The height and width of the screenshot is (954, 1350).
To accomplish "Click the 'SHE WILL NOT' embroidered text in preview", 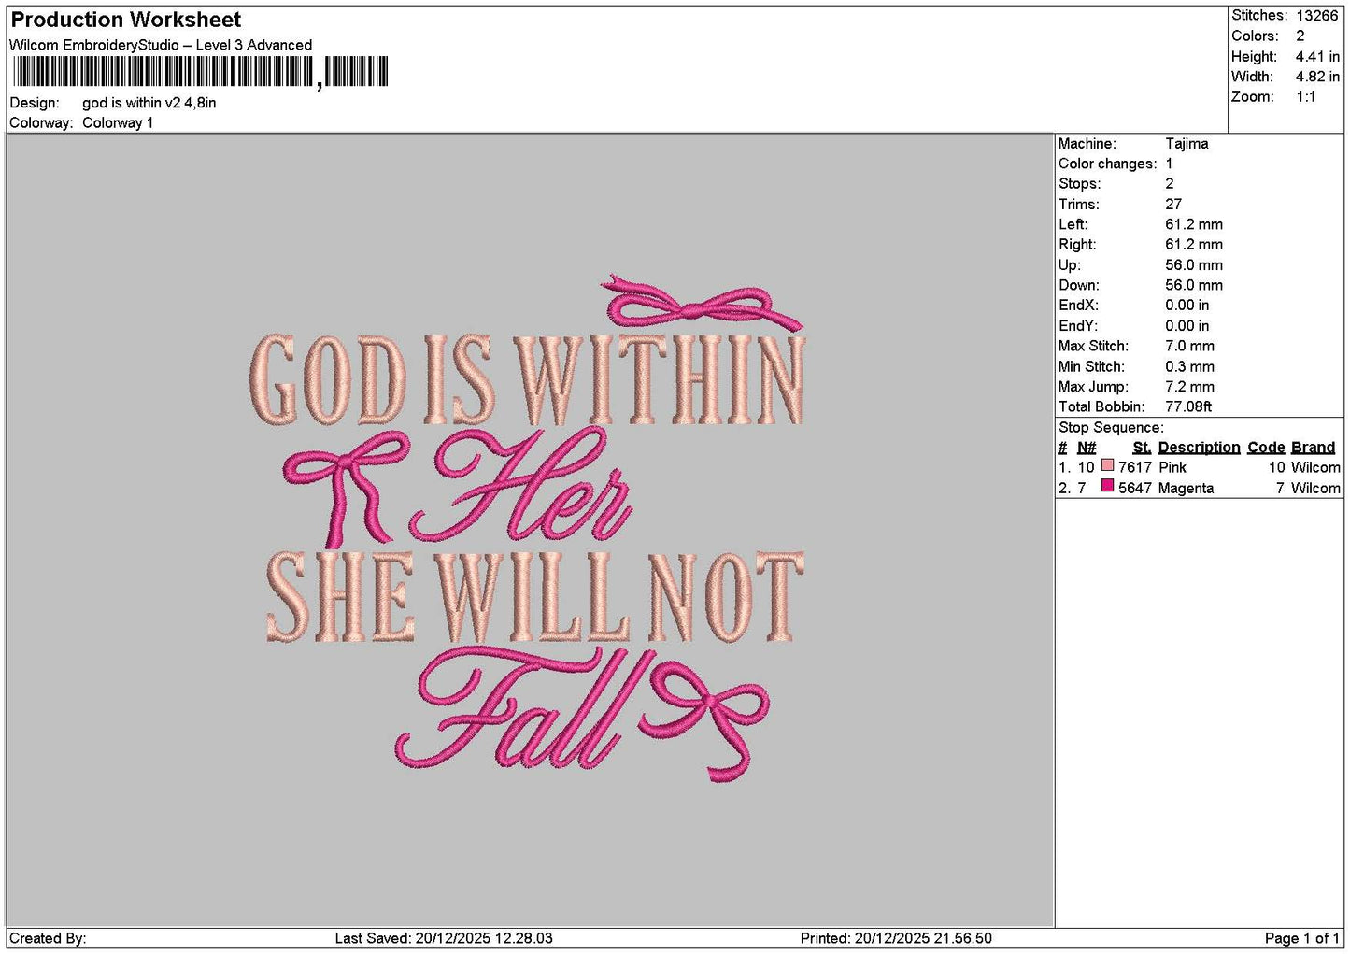I will pyautogui.click(x=534, y=596).
